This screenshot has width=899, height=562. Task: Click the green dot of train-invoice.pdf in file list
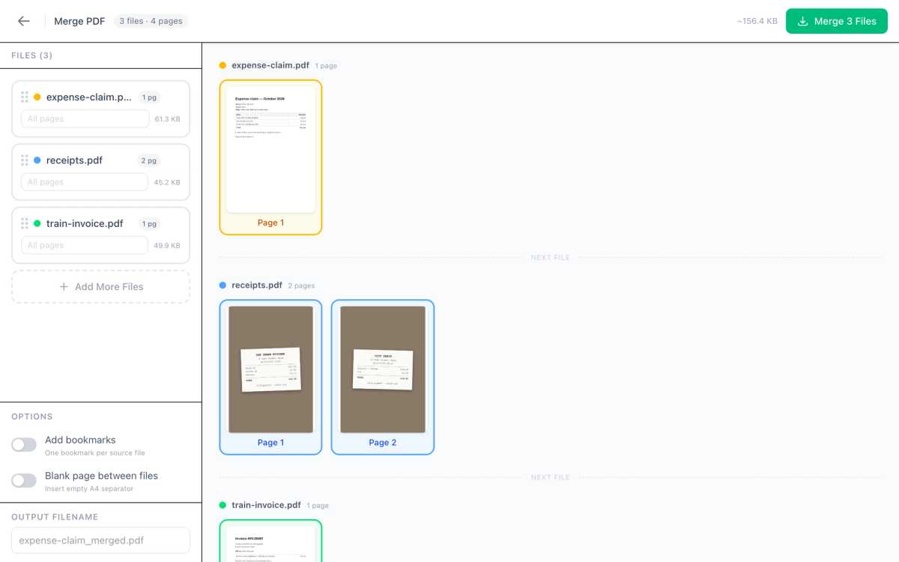(37, 223)
